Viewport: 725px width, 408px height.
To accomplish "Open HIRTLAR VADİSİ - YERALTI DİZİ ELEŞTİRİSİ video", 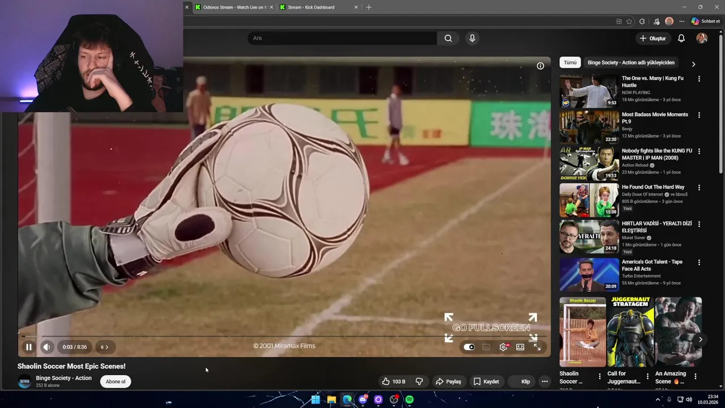I will coord(589,236).
